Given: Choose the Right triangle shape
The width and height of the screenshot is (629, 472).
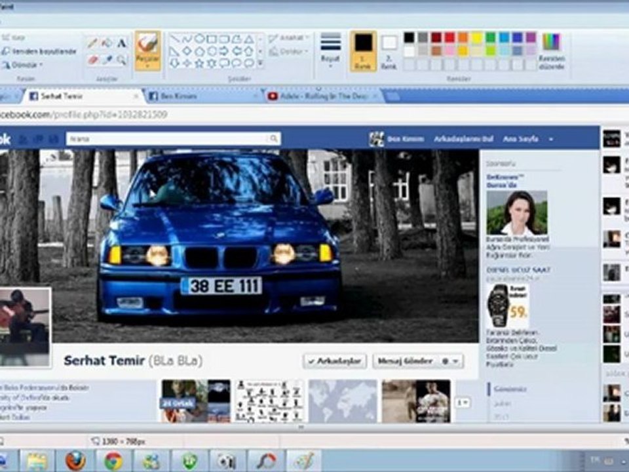Looking at the screenshot, I should click(174, 51).
